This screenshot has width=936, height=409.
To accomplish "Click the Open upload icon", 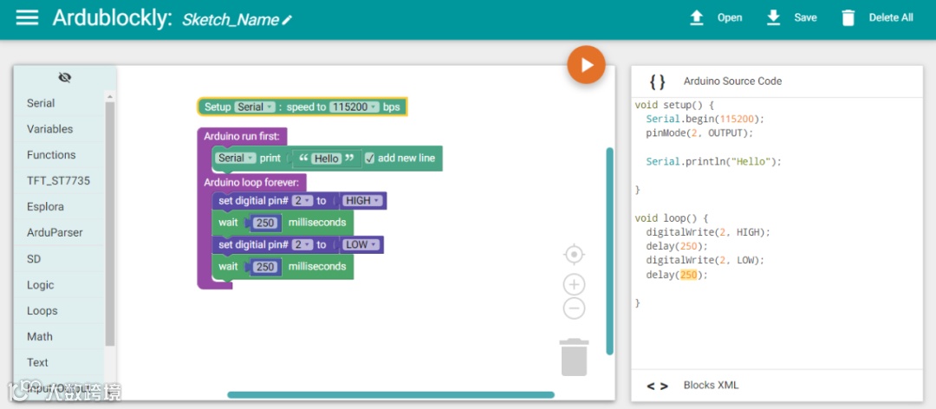I will [697, 17].
